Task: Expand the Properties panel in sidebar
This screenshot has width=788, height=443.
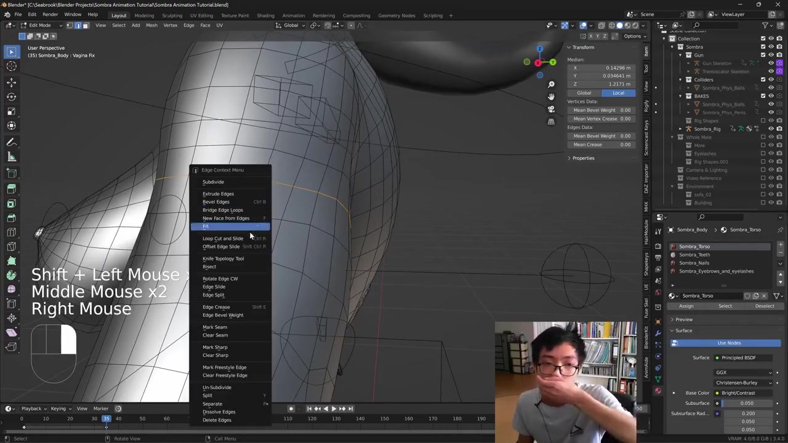Action: click(582, 158)
